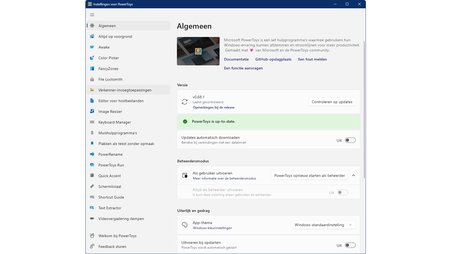The image size is (451, 254).
Task: Click the Color Picker sidebar icon
Action: pos(92,58)
